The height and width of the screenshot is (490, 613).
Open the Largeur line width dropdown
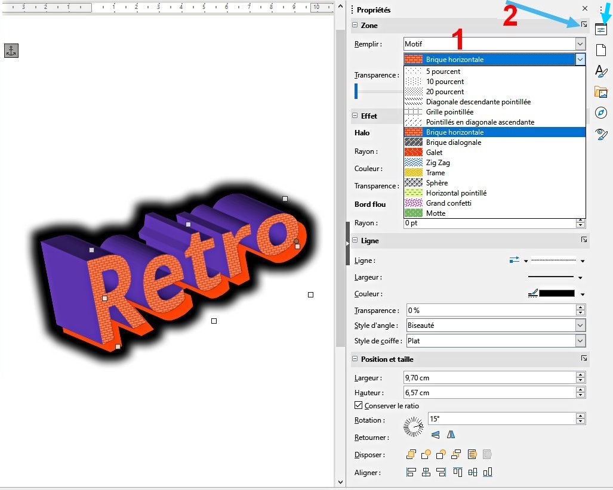[580, 278]
